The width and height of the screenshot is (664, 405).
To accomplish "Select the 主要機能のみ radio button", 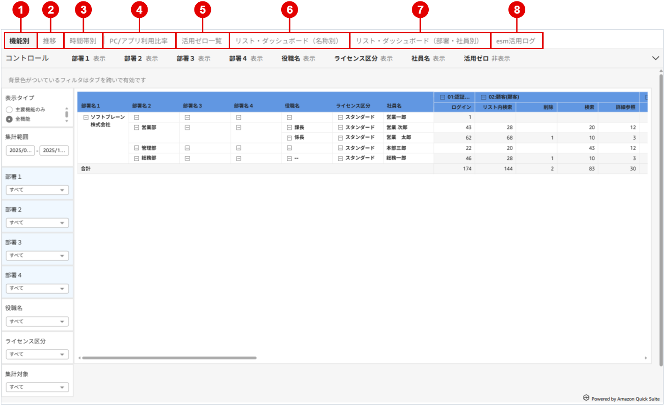I will [x=9, y=110].
